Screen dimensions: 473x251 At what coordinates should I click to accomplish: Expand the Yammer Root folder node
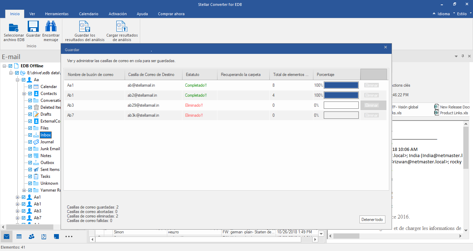[24, 190]
